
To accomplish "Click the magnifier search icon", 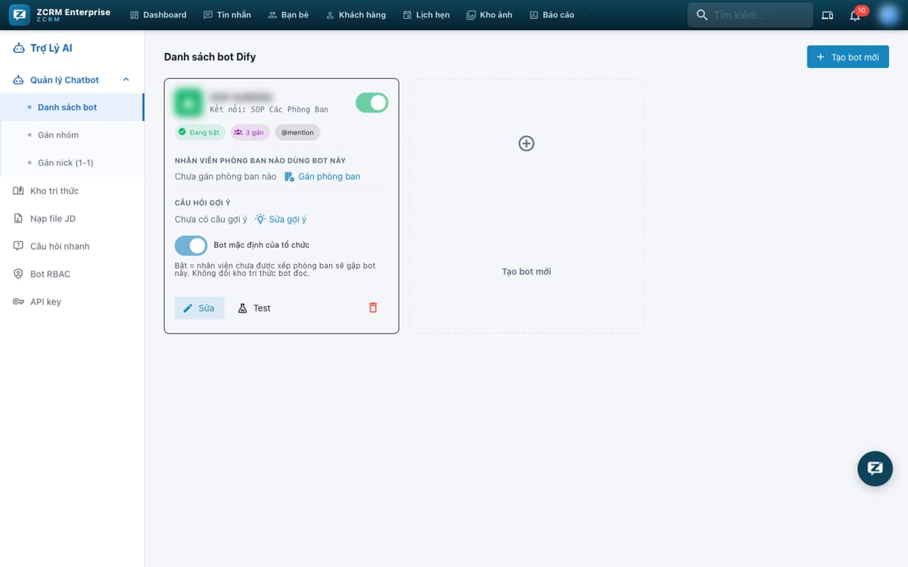I will coord(701,15).
